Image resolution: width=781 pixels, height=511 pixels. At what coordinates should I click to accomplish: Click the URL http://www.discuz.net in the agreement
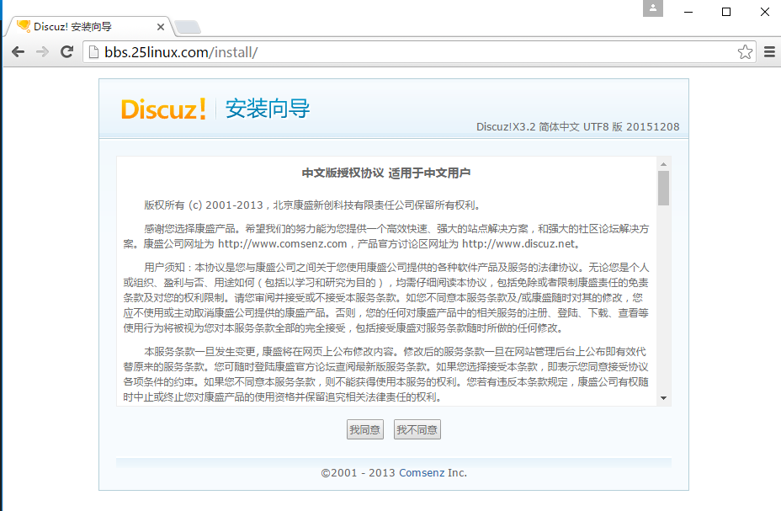click(518, 243)
